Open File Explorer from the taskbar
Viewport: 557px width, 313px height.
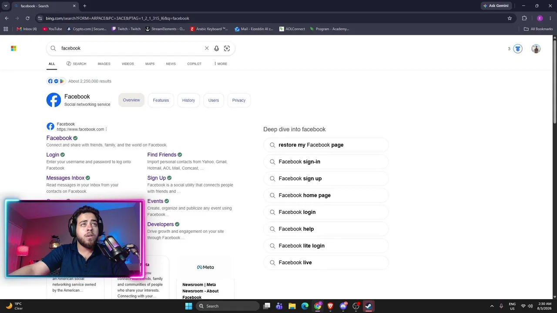click(x=292, y=306)
